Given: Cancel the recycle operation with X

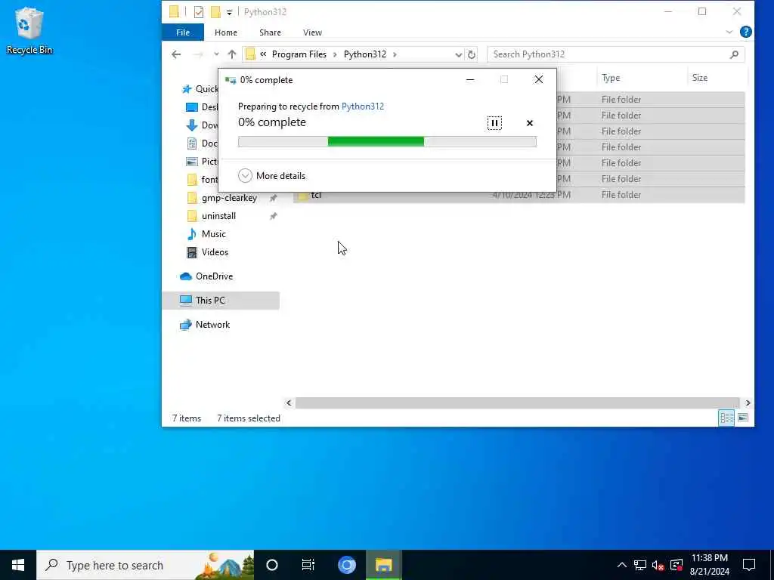Looking at the screenshot, I should tap(530, 123).
